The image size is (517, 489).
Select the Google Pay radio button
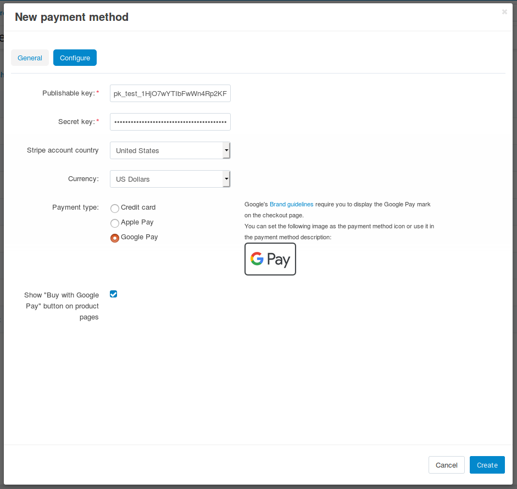pyautogui.click(x=115, y=238)
